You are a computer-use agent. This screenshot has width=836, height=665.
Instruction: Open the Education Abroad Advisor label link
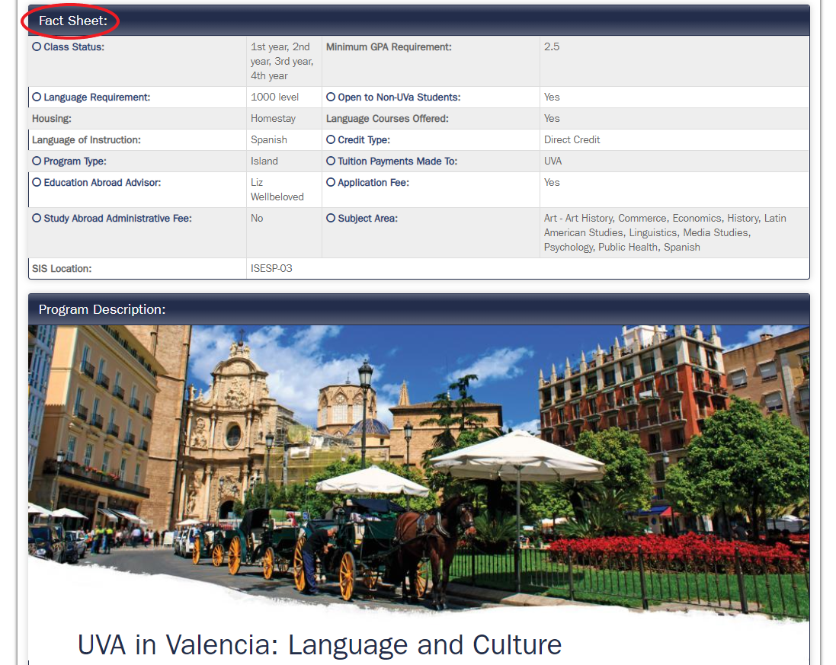(102, 182)
